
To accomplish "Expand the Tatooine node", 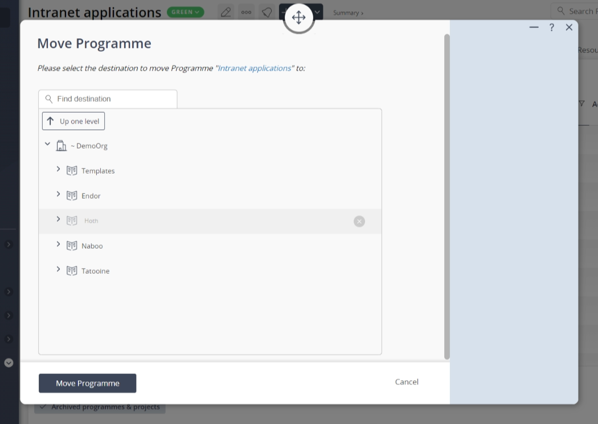I will (58, 270).
